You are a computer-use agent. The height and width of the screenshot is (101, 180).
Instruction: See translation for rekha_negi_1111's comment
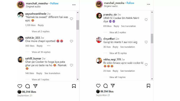[x=128, y=71]
